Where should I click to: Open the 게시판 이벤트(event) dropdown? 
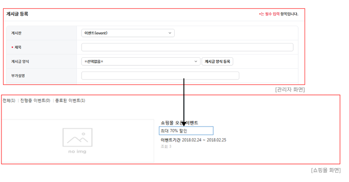point(128,33)
